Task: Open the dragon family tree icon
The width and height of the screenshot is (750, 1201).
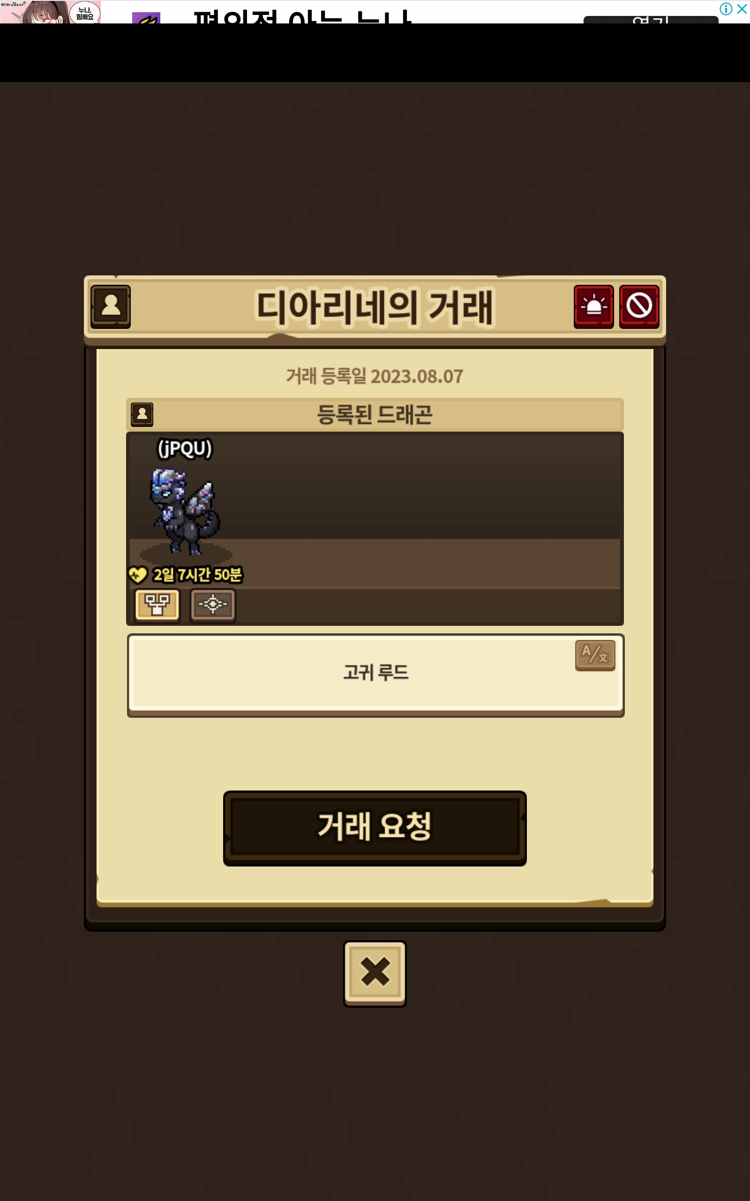Action: click(157, 604)
